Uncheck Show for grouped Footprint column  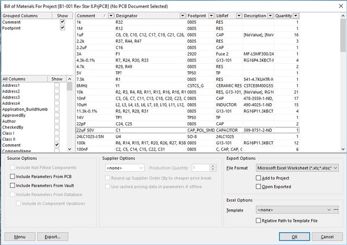tap(62, 28)
